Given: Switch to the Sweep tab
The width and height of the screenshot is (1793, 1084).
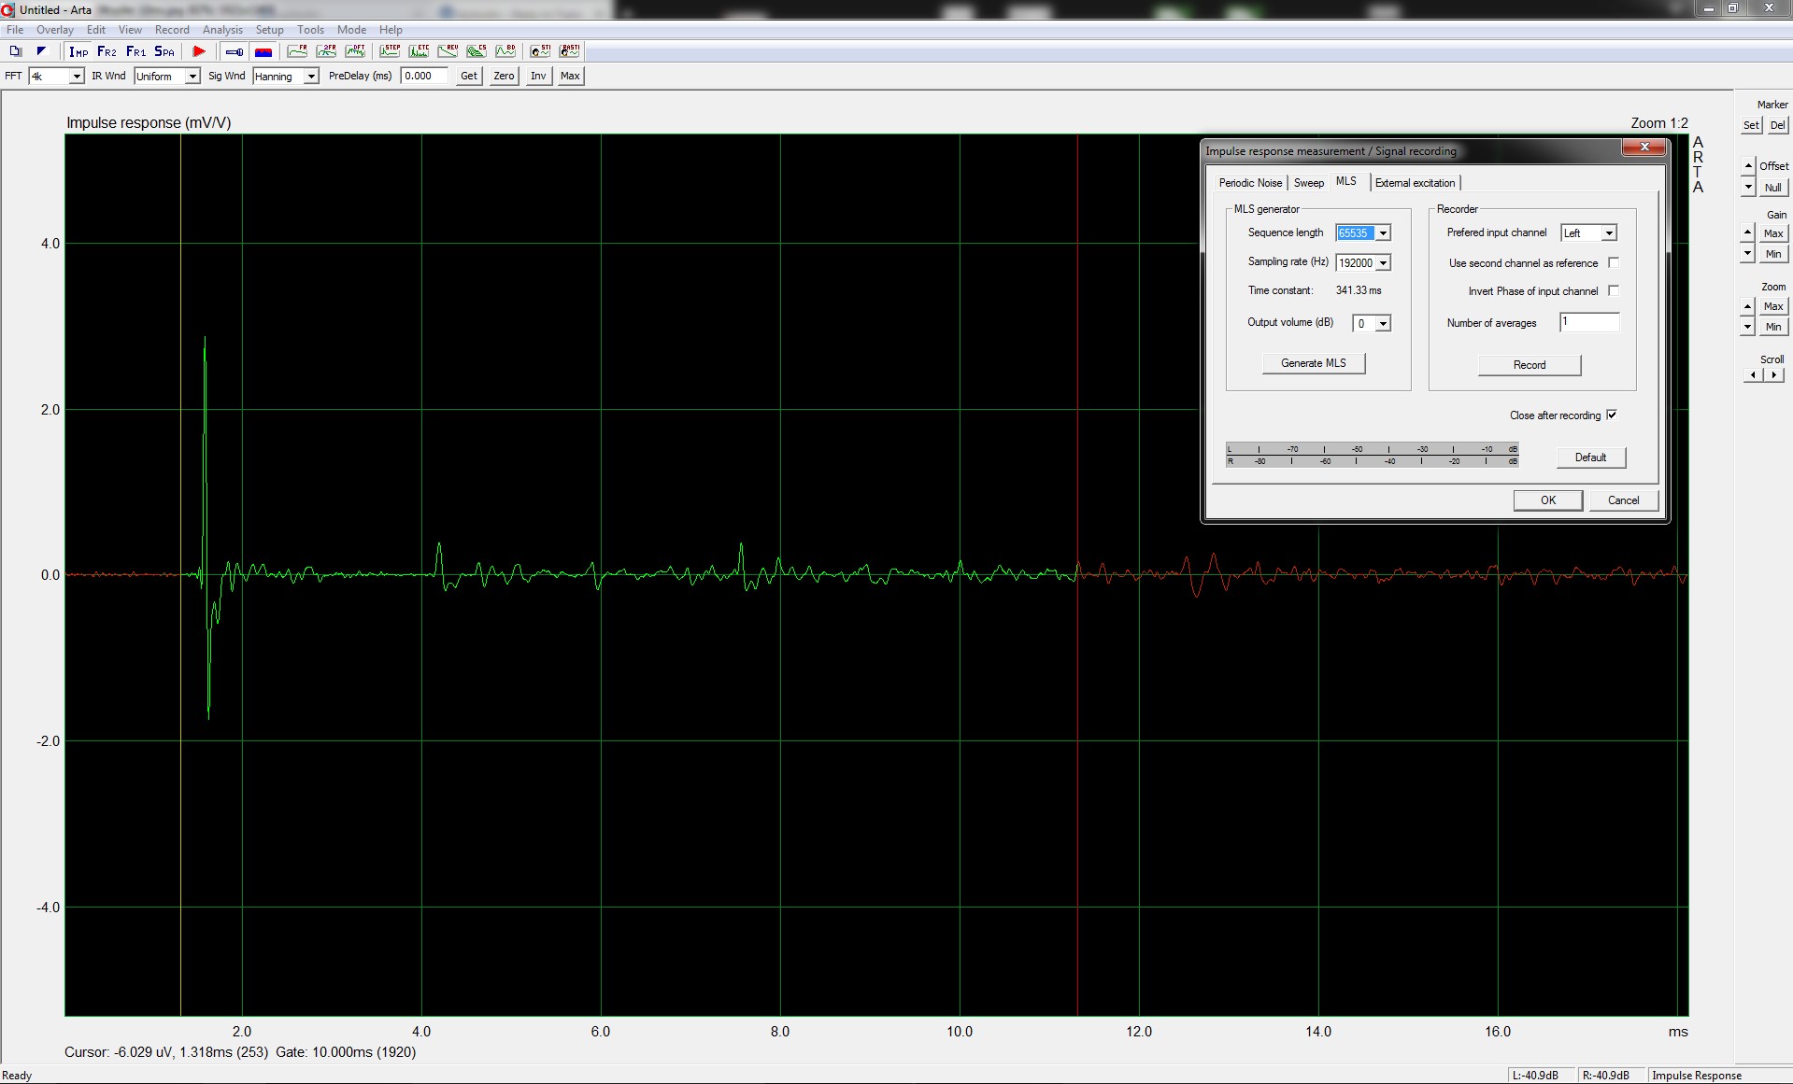Looking at the screenshot, I should [1308, 183].
